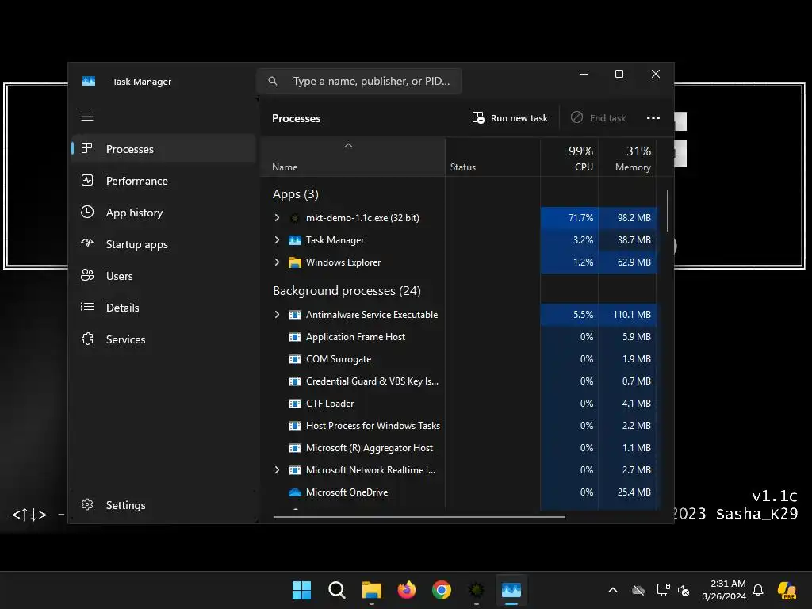Select Microsoft (R) Aggregator Host row
This screenshot has height=609, width=812.
459,448
